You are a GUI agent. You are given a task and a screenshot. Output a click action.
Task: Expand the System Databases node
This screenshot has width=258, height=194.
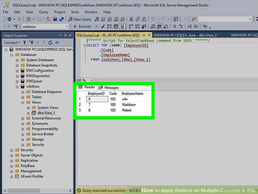[17, 60]
